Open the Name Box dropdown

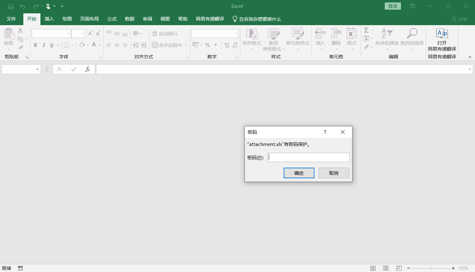pyautogui.click(x=37, y=69)
